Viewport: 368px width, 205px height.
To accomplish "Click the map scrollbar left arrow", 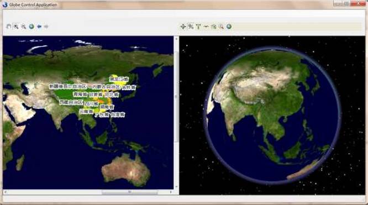I will (6, 192).
